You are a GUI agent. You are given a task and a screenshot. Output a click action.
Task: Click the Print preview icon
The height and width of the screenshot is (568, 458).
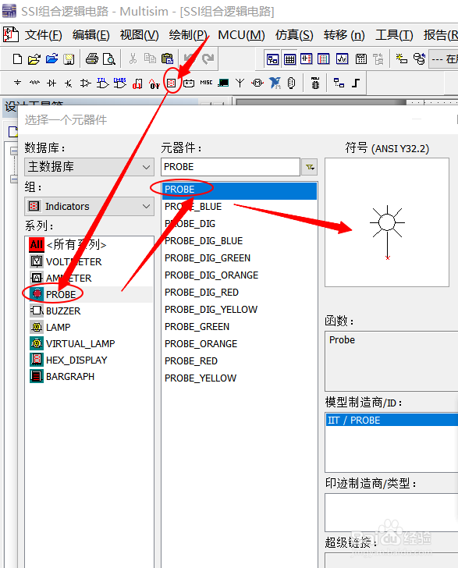pyautogui.click(x=109, y=59)
